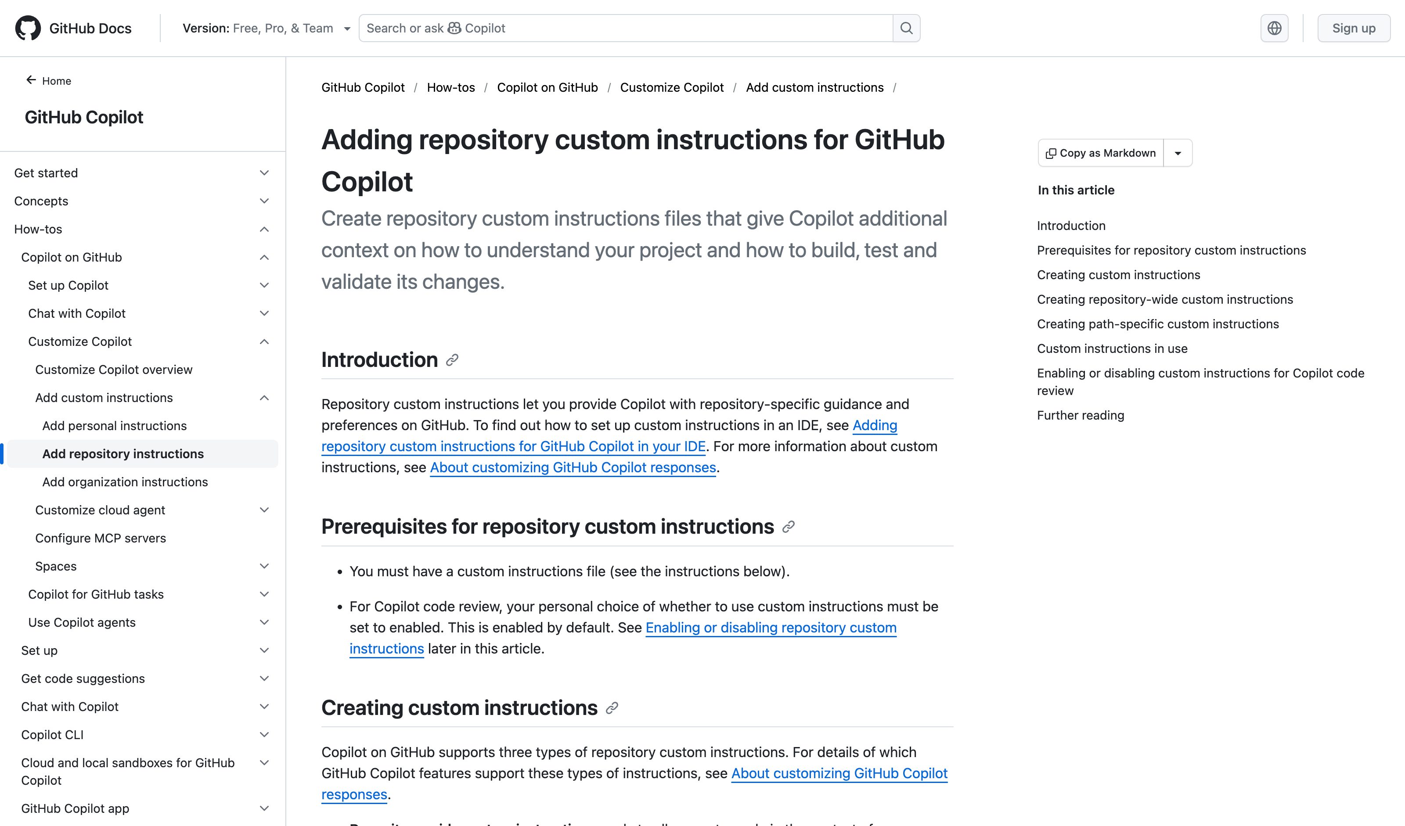Click the Customize Copilot breadcrumb
The height and width of the screenshot is (826, 1405).
[672, 87]
